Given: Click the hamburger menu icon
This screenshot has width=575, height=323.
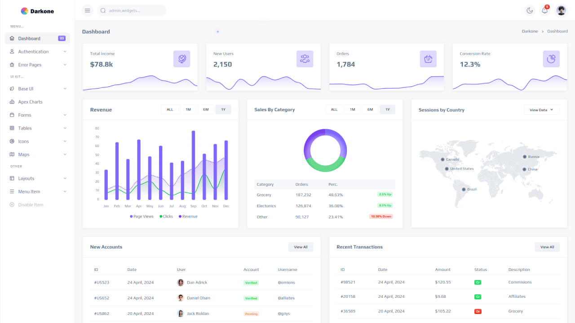Looking at the screenshot, I should (x=87, y=10).
